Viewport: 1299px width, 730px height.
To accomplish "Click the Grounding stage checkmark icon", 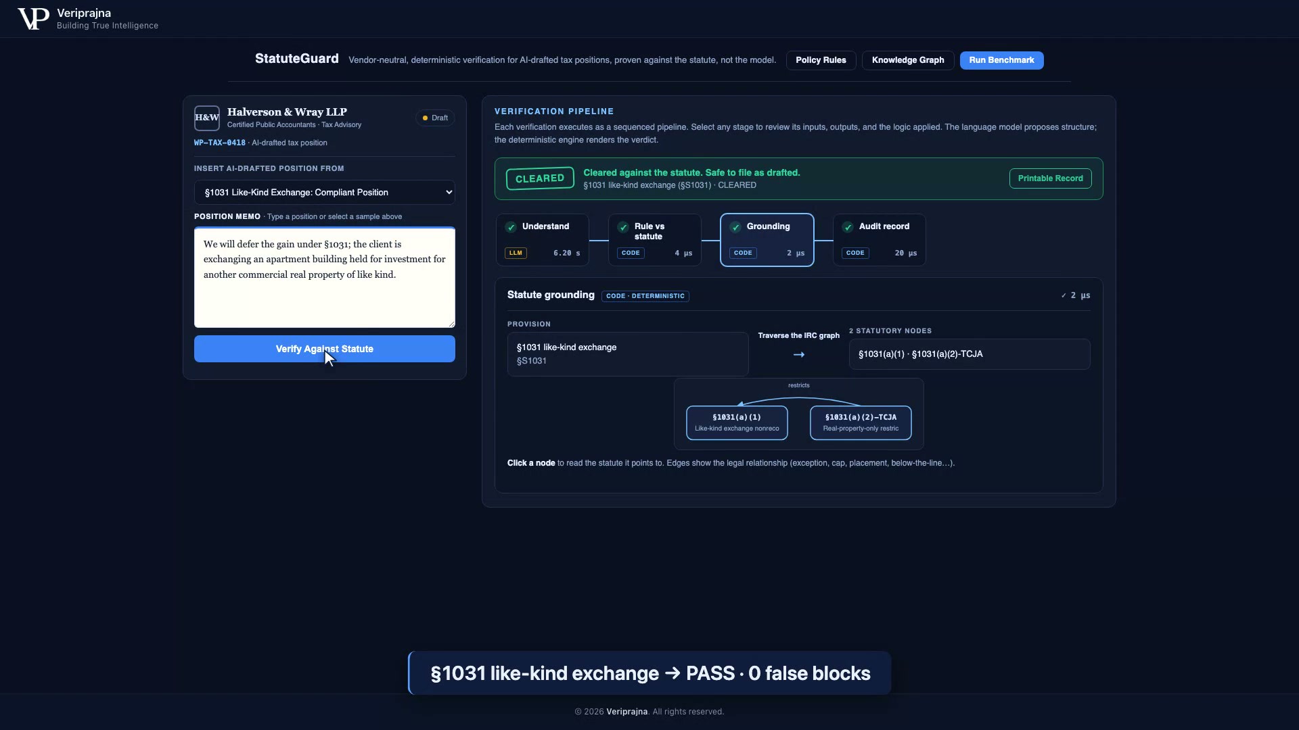I will tap(736, 227).
